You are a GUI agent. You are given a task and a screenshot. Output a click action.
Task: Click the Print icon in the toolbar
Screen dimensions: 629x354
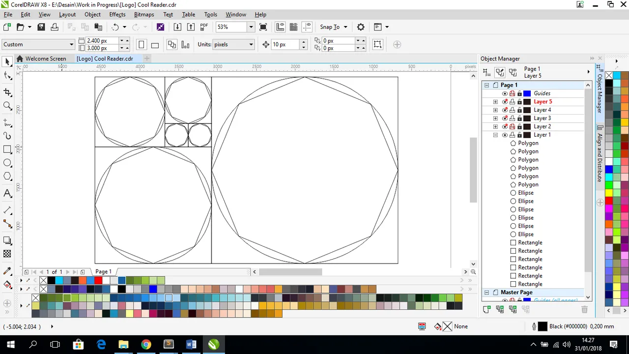[x=55, y=27]
